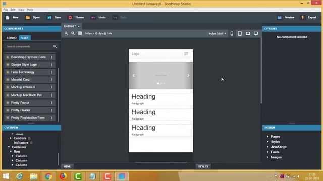Select the USER components tab

click(x=25, y=38)
